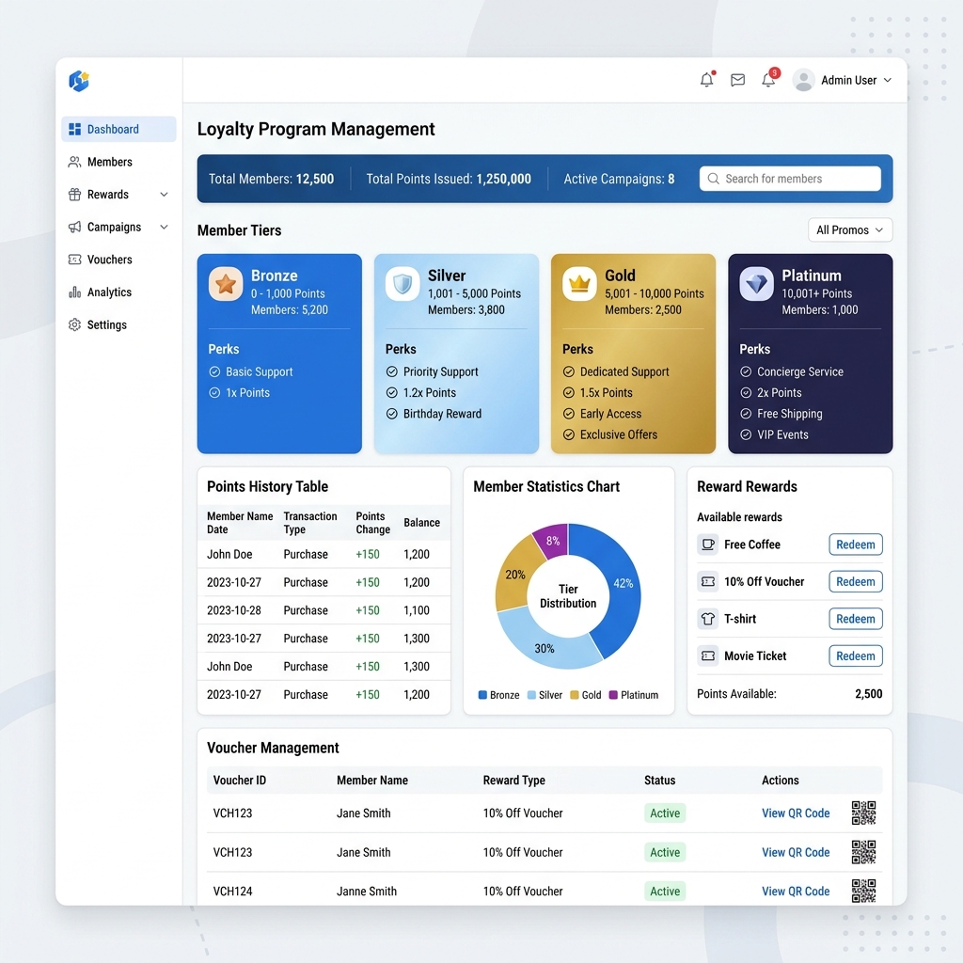This screenshot has height=963, width=963.
Task: Click the 10% Off Voucher ticket icon
Action: click(707, 581)
